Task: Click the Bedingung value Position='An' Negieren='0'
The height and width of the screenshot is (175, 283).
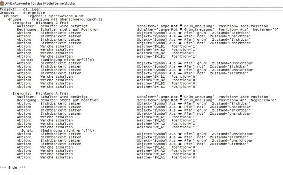Action: pyautogui.click(x=247, y=100)
